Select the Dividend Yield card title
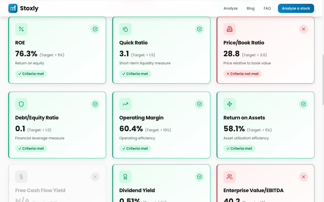This screenshot has height=202, width=324. pyautogui.click(x=137, y=190)
